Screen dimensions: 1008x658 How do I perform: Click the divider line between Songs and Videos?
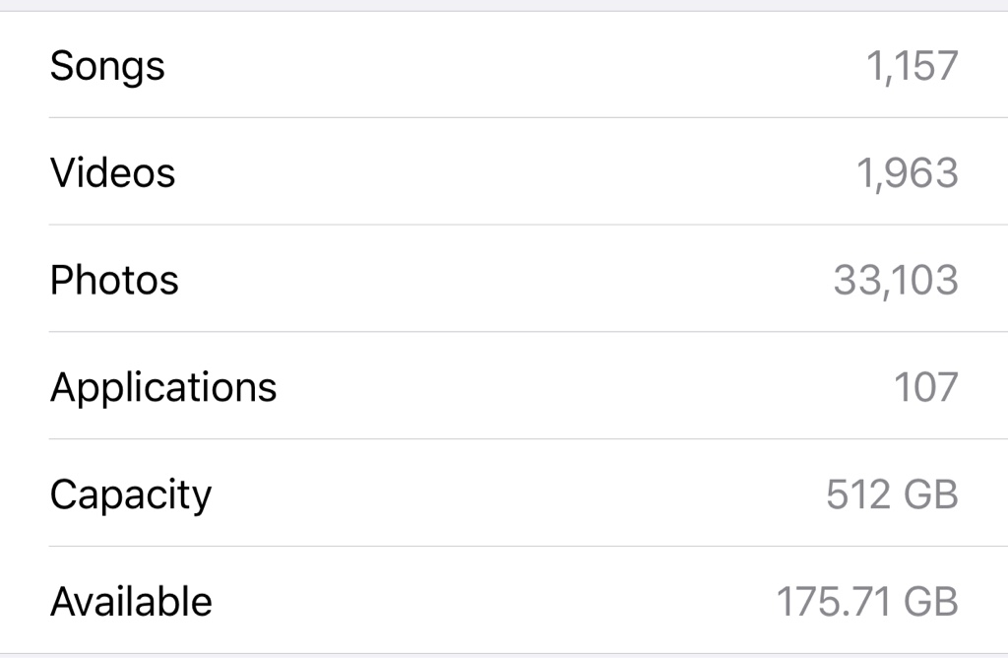click(529, 117)
